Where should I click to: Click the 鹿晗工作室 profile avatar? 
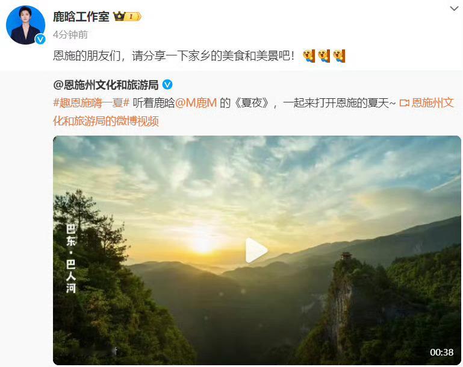[25, 25]
